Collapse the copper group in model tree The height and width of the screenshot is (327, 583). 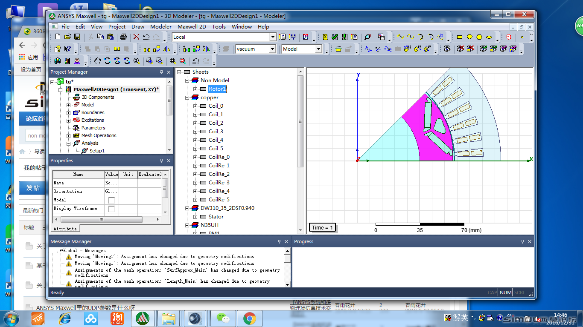pos(187,98)
